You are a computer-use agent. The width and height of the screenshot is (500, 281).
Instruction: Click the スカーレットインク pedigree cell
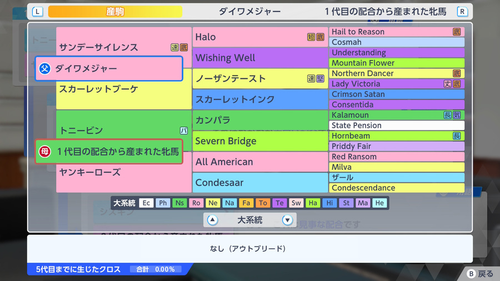[260, 99]
